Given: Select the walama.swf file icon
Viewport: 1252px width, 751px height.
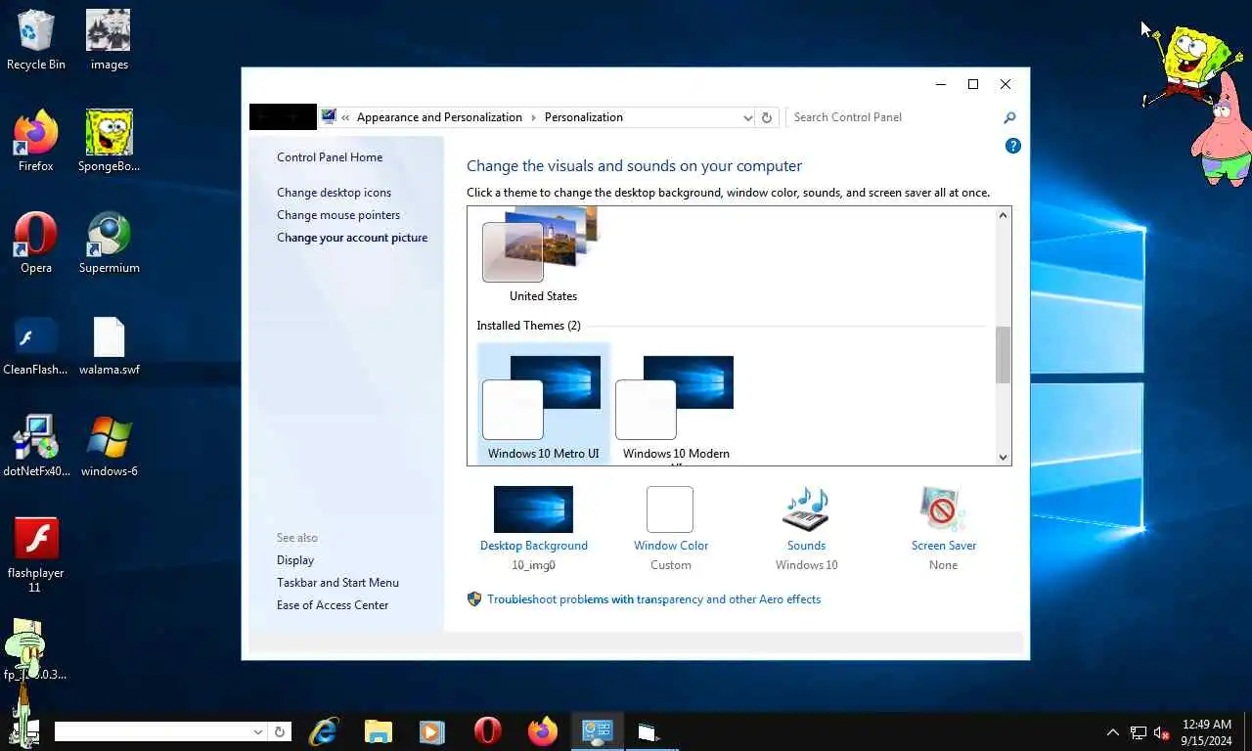Looking at the screenshot, I should (x=109, y=345).
